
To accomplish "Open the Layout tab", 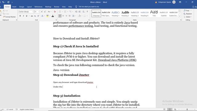I will point(29,7).
